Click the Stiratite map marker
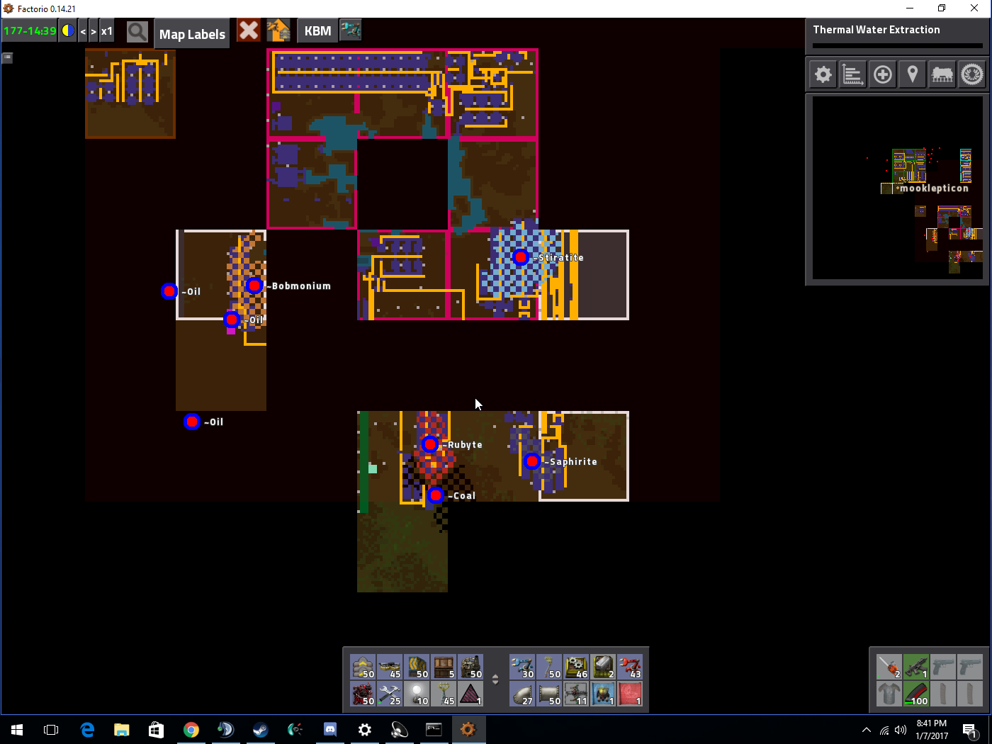The height and width of the screenshot is (744, 992). (521, 257)
